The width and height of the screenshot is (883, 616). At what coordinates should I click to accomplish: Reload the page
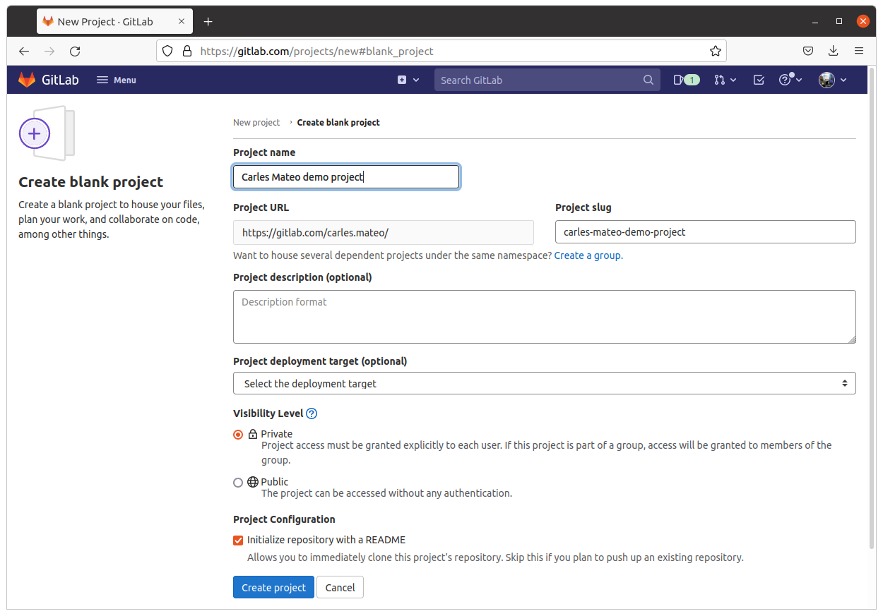tap(75, 51)
